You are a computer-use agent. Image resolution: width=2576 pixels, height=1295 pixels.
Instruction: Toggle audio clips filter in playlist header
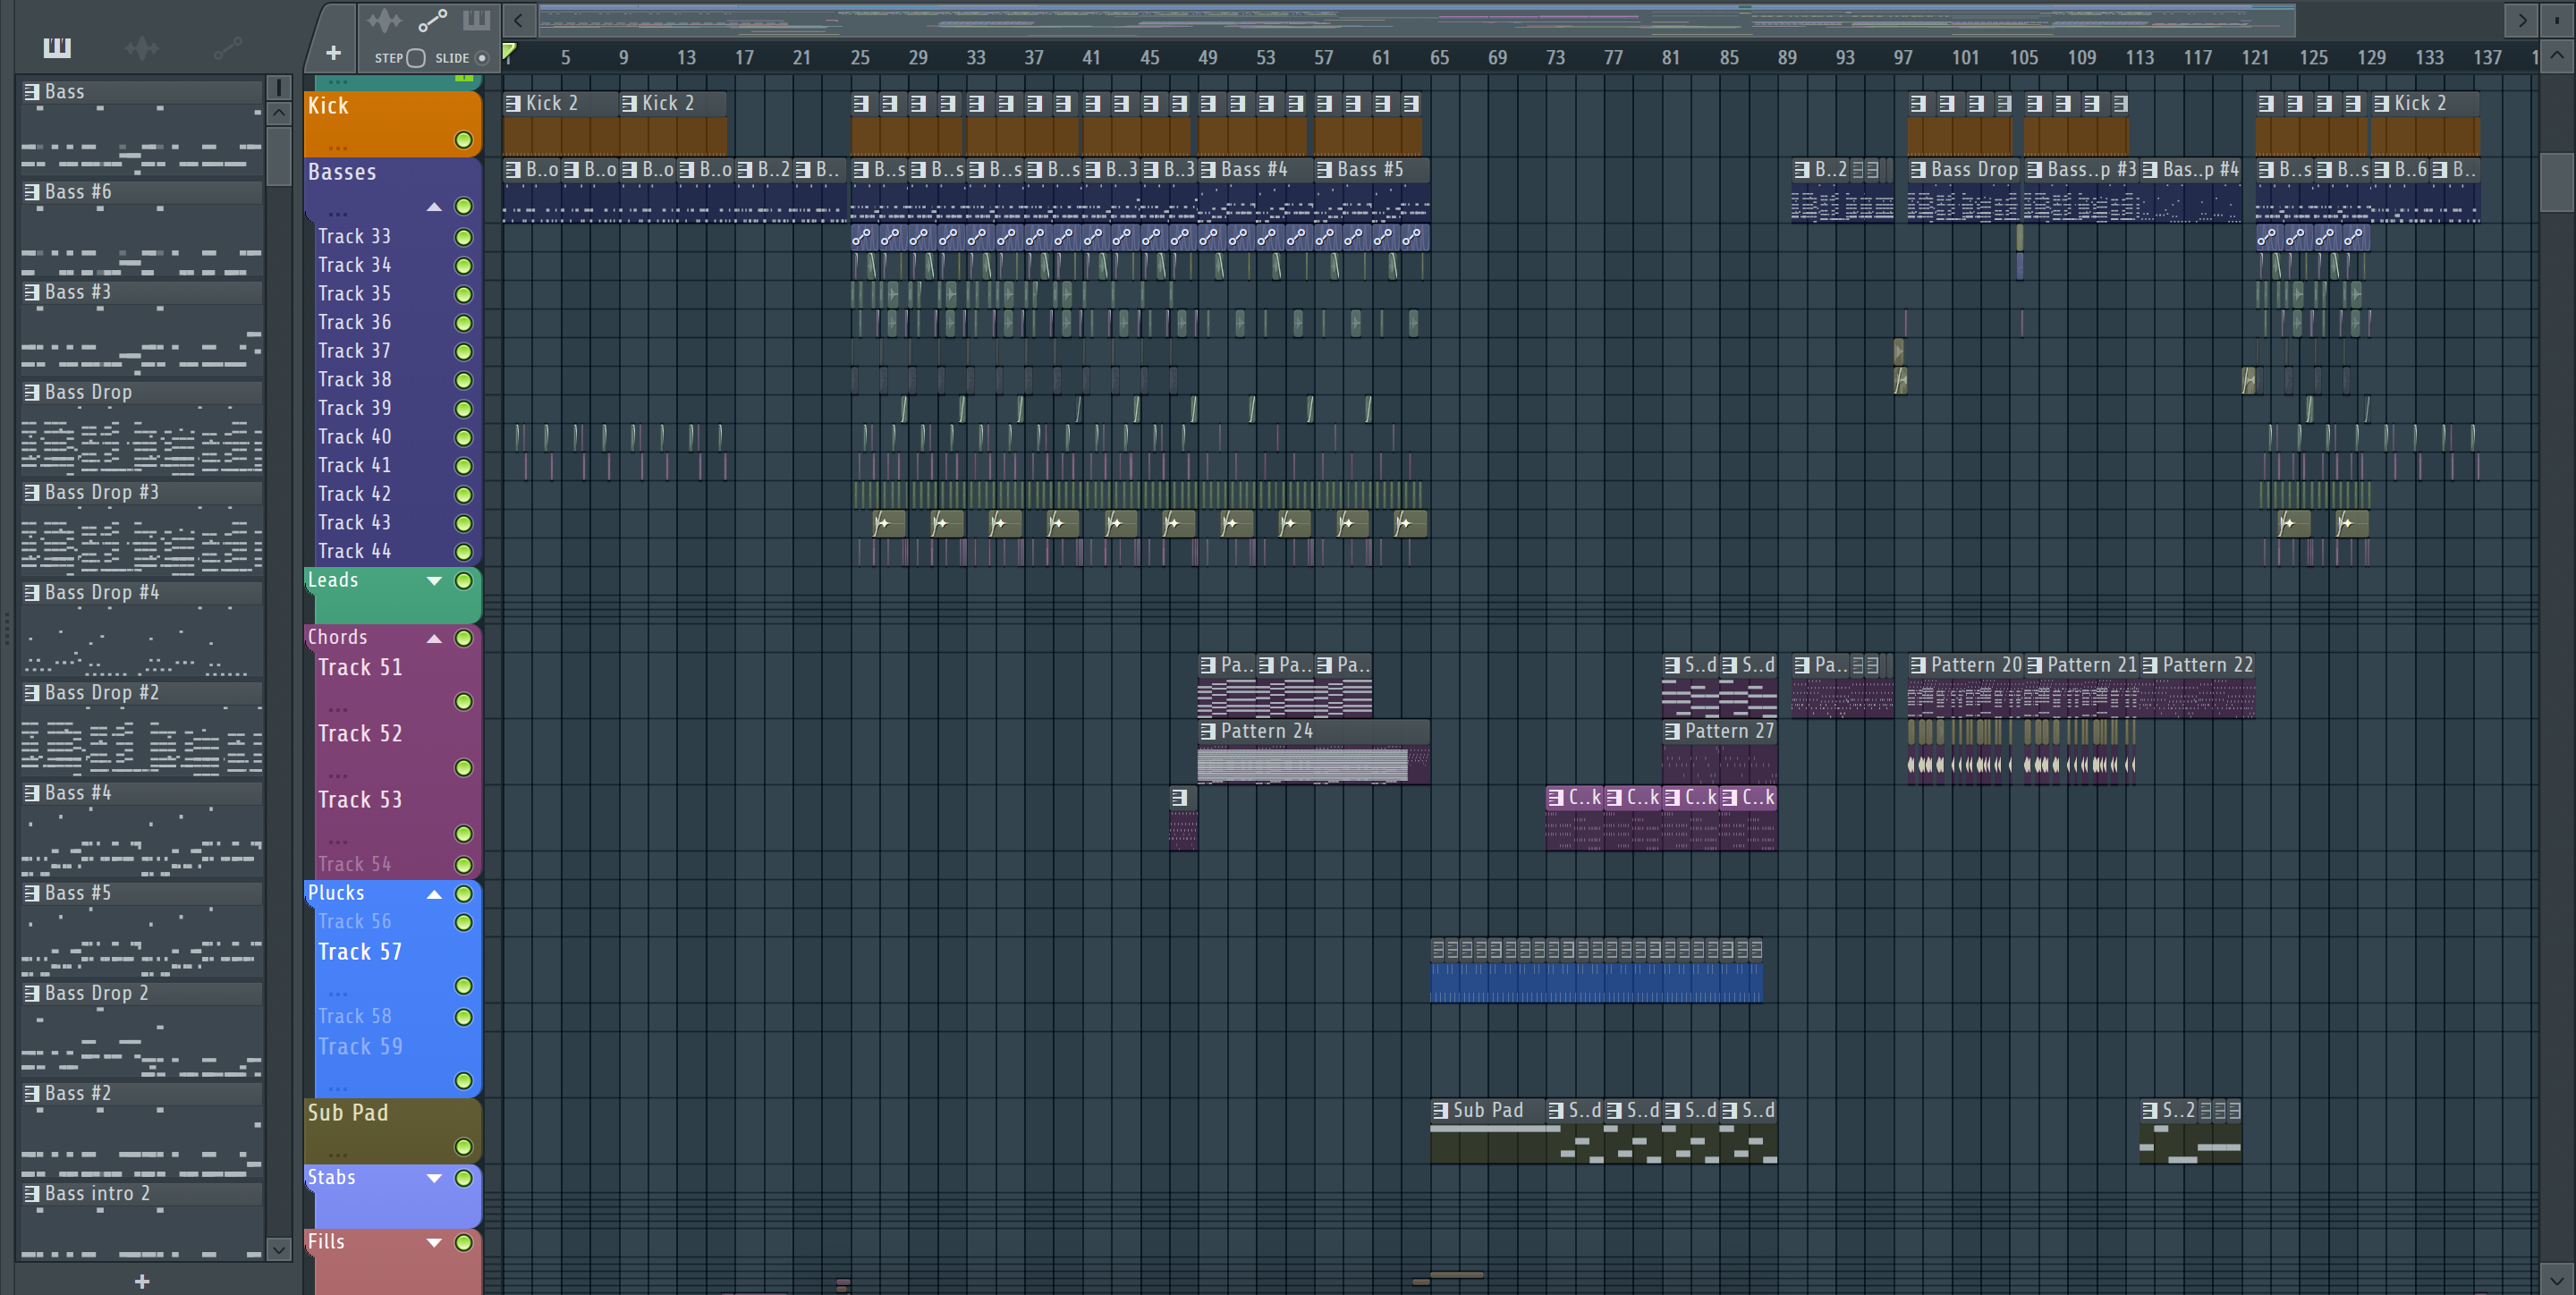[383, 20]
